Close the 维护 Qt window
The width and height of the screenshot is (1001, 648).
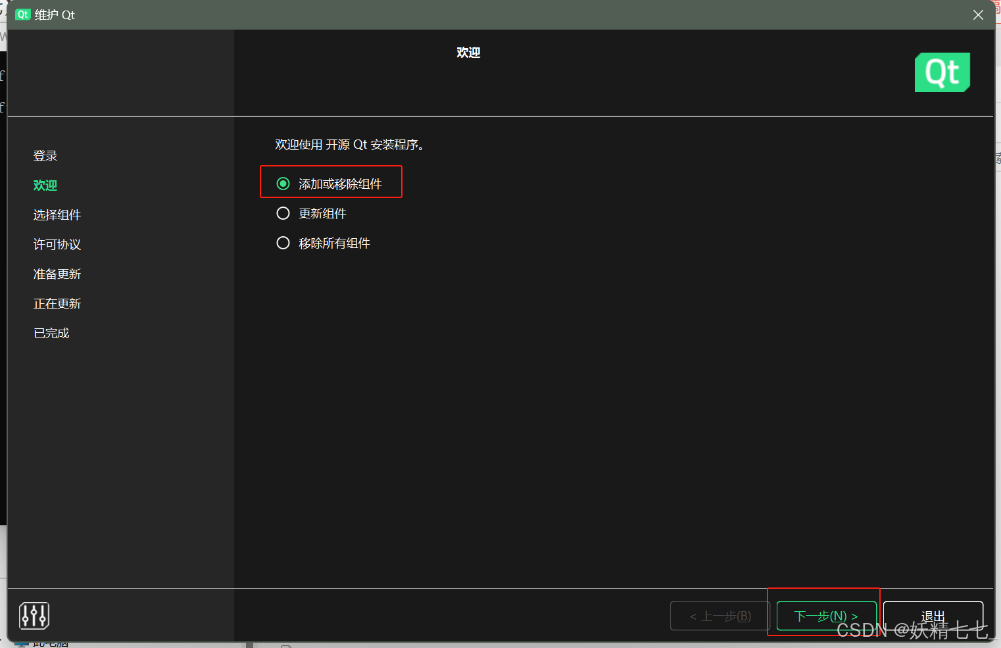(978, 14)
